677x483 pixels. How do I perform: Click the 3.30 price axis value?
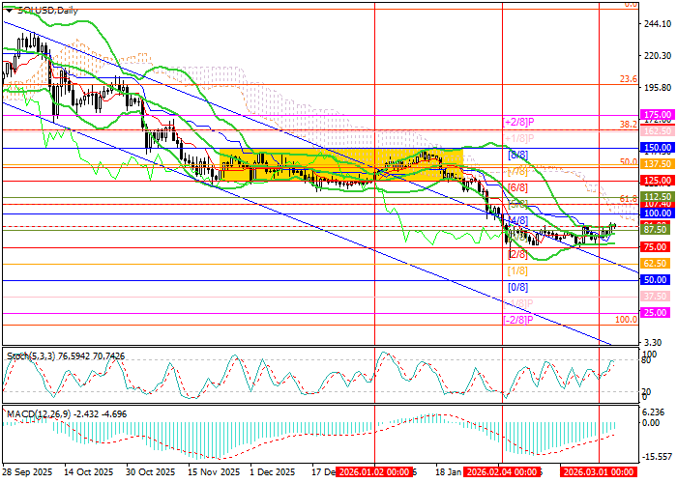[653, 342]
